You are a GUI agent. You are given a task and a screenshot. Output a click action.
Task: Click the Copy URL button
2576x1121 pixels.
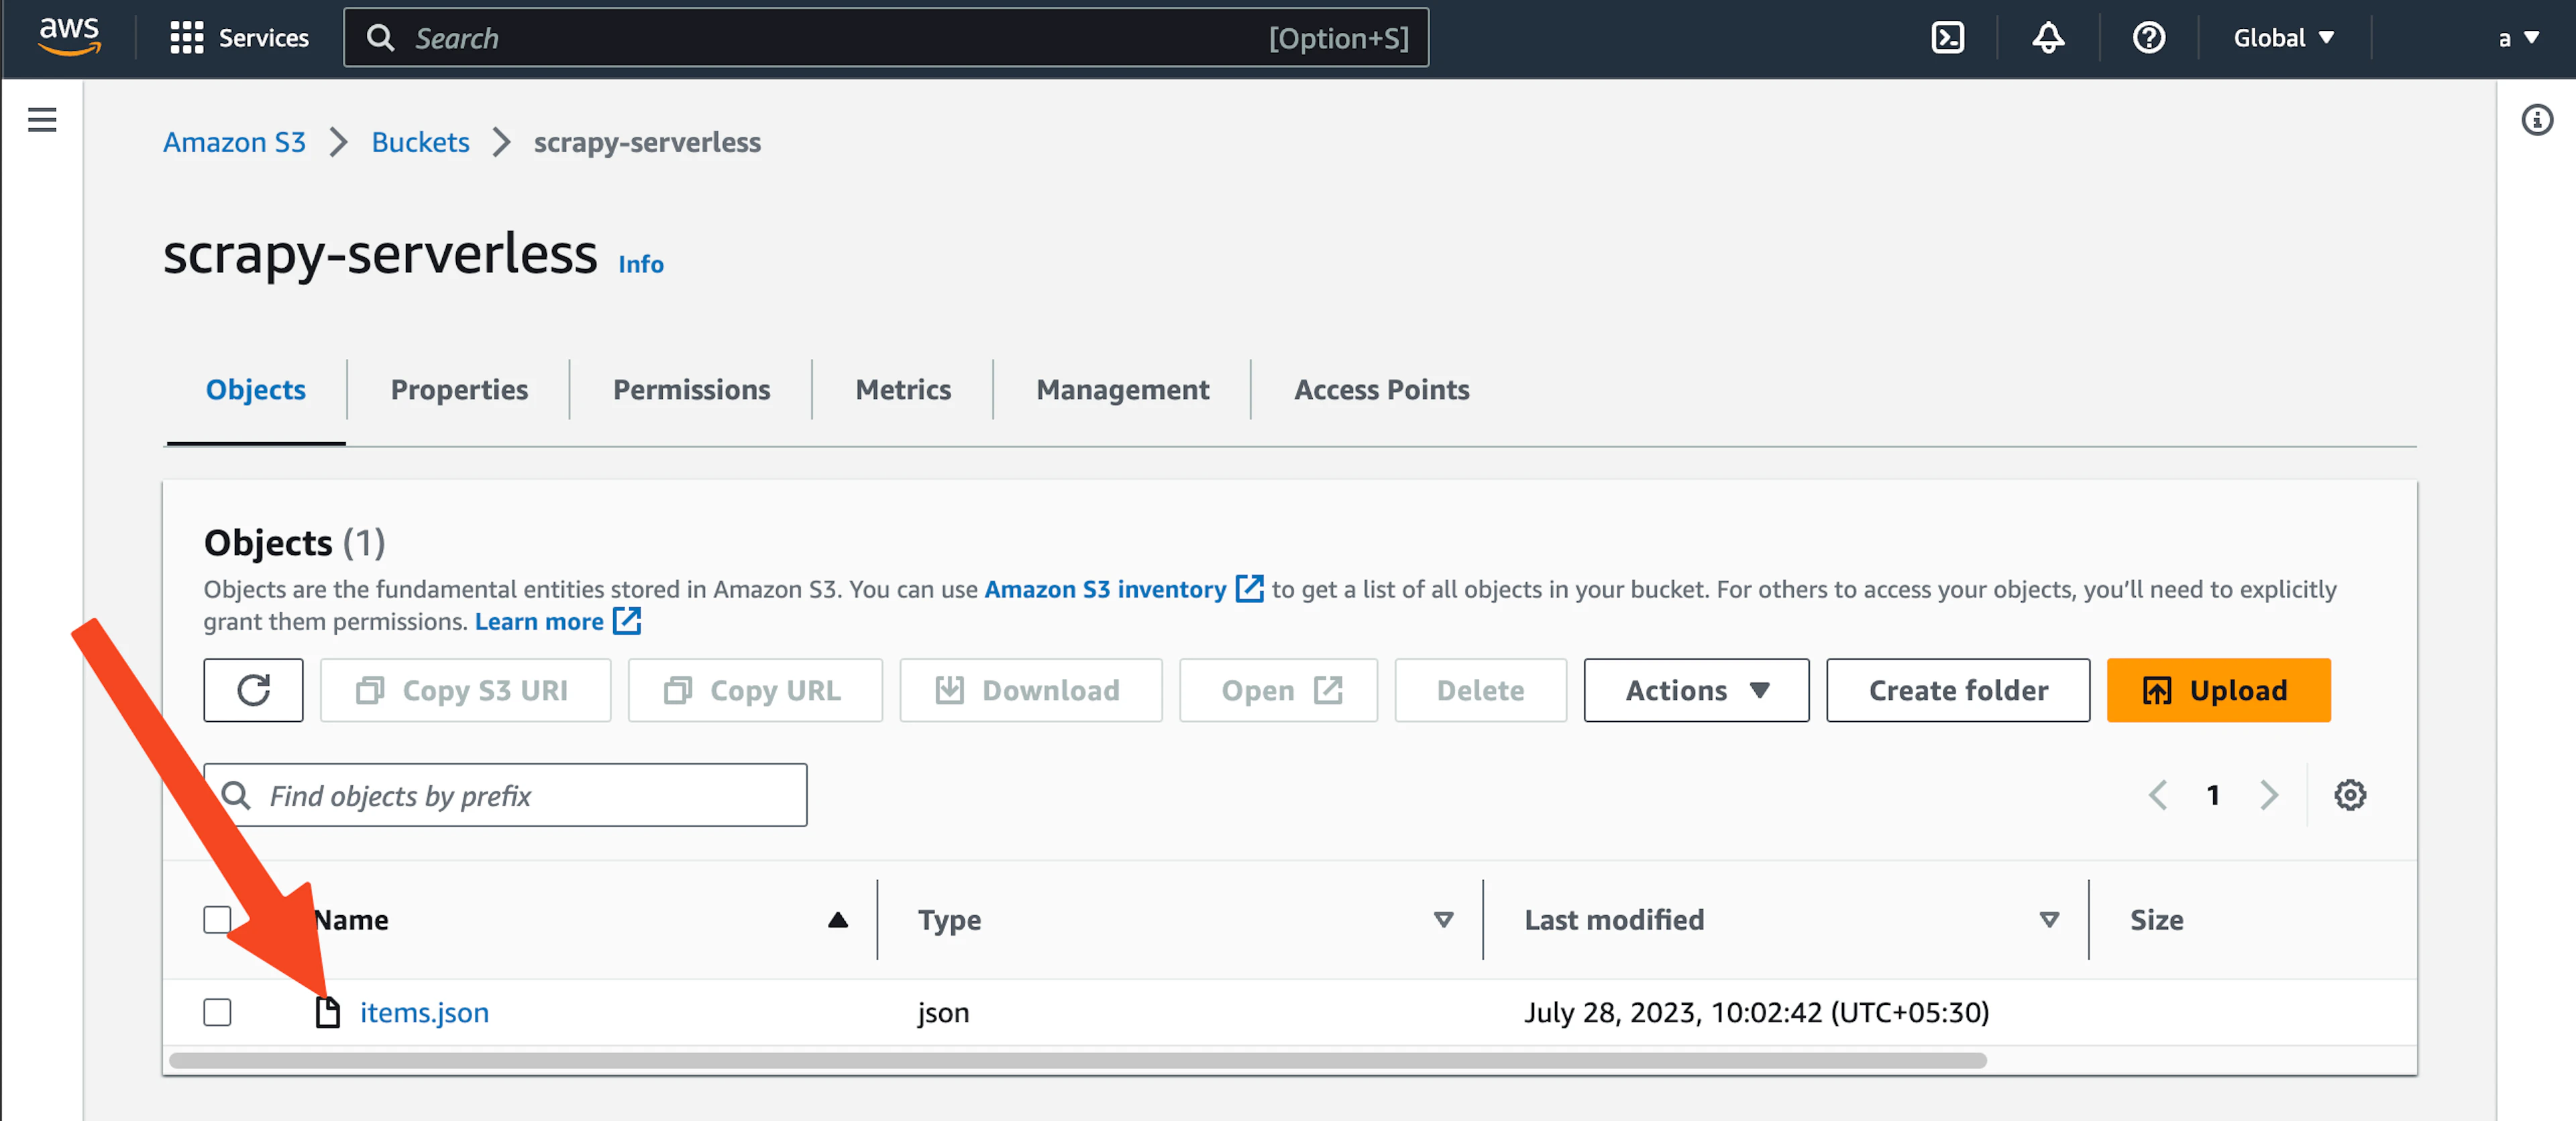coord(755,690)
